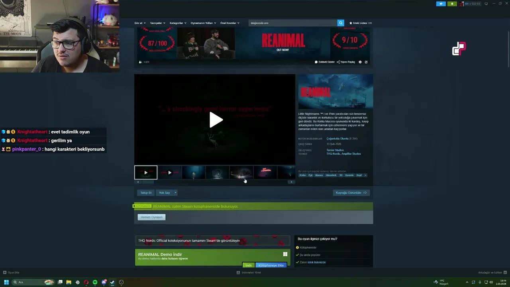Viewport: 510px width, 287px height.
Task: Open the Tavsiyeler menu
Action: coord(157,23)
